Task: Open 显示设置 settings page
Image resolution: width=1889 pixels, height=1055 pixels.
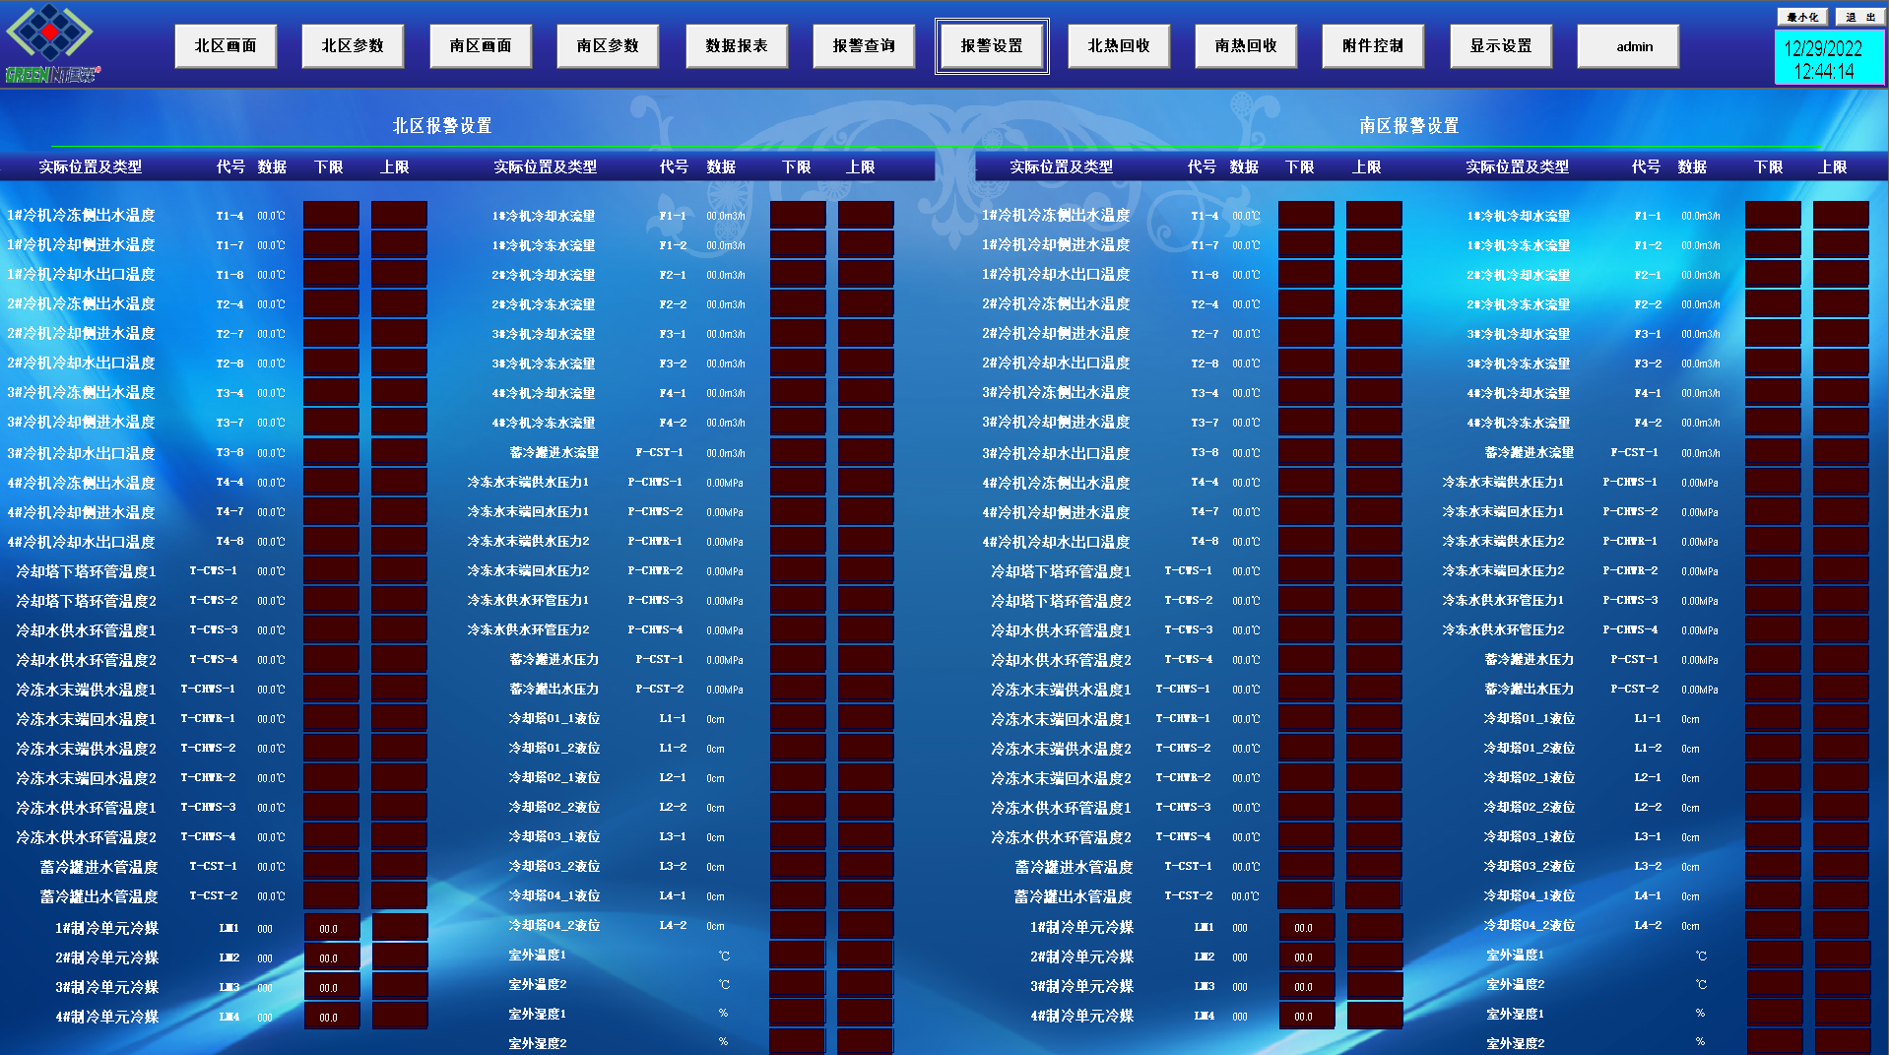Action: pos(1501,46)
